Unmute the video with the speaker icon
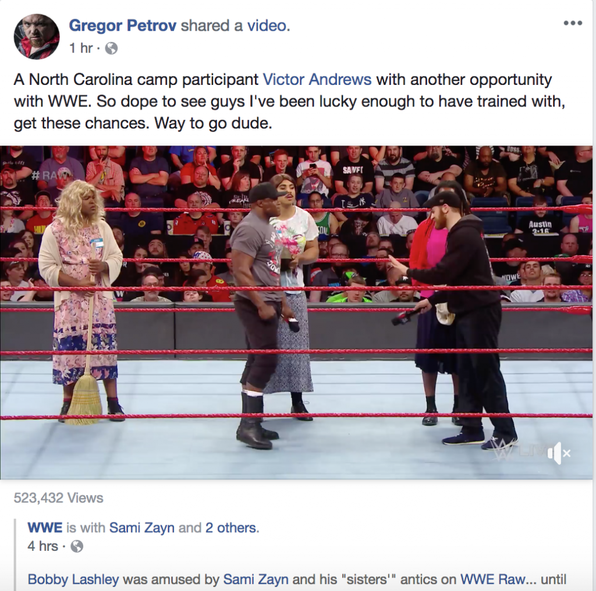The height and width of the screenshot is (591, 596). click(x=558, y=453)
